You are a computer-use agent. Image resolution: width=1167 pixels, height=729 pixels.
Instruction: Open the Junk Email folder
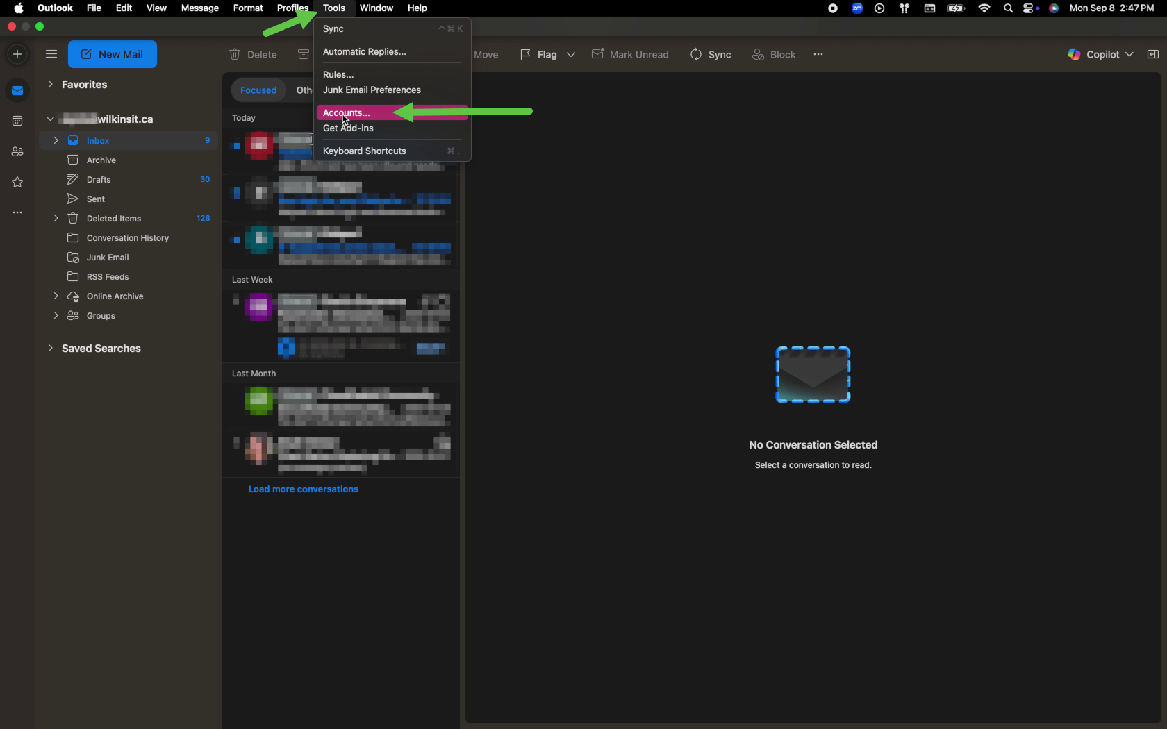(108, 258)
